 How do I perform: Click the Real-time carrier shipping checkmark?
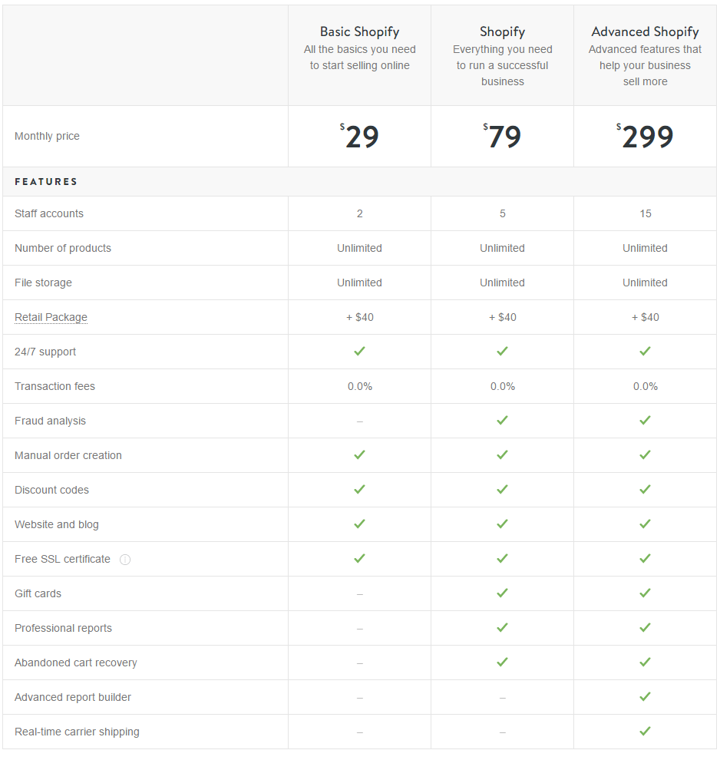click(x=645, y=731)
